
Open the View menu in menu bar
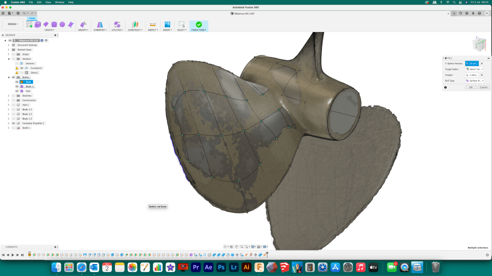[48, 2]
